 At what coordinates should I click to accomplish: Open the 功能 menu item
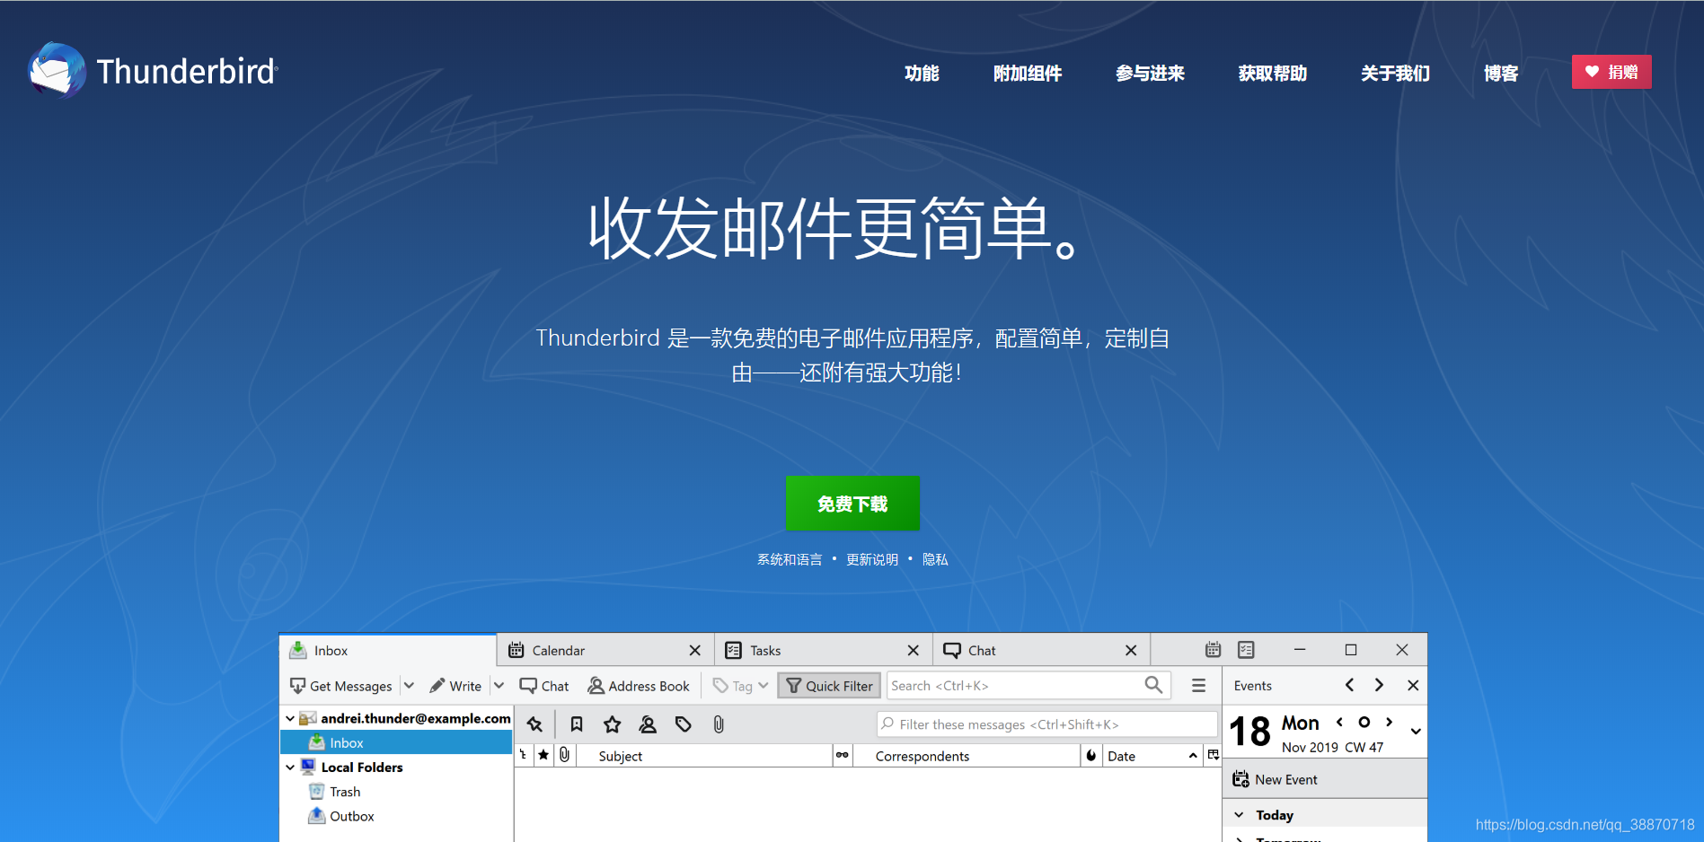pyautogui.click(x=922, y=73)
